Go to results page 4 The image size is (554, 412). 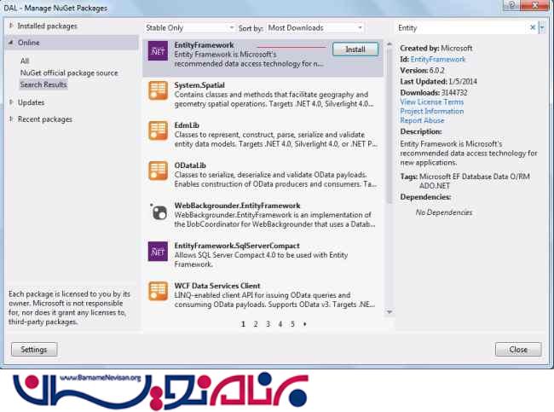pos(280,324)
